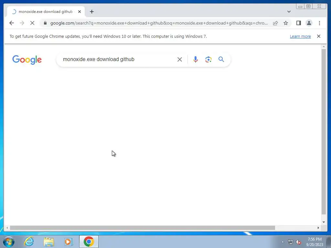The width and height of the screenshot is (331, 248).
Task: Click Show desktop at the taskbar end
Action: point(329,242)
